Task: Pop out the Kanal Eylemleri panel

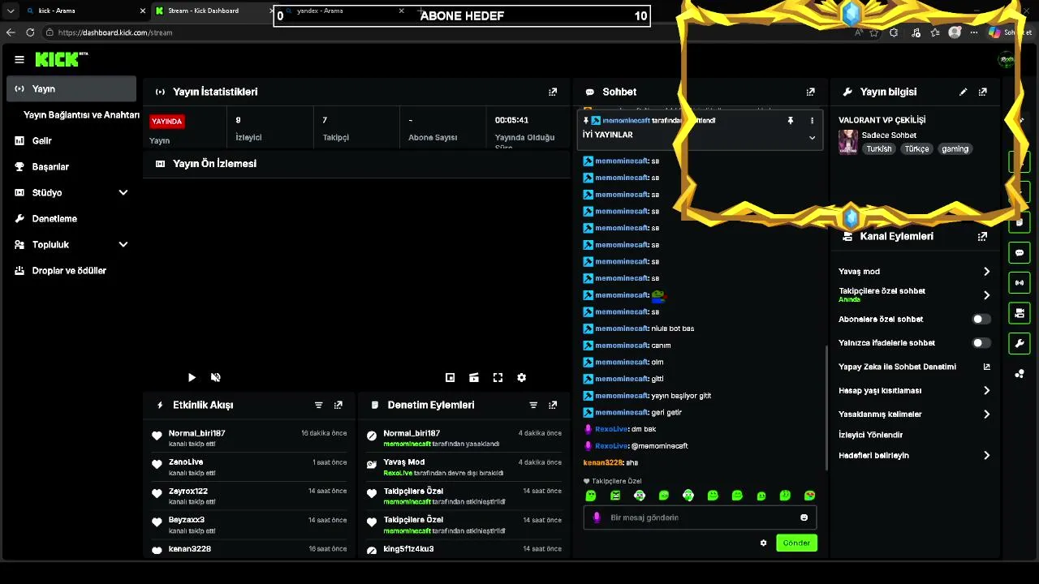Action: tap(983, 236)
